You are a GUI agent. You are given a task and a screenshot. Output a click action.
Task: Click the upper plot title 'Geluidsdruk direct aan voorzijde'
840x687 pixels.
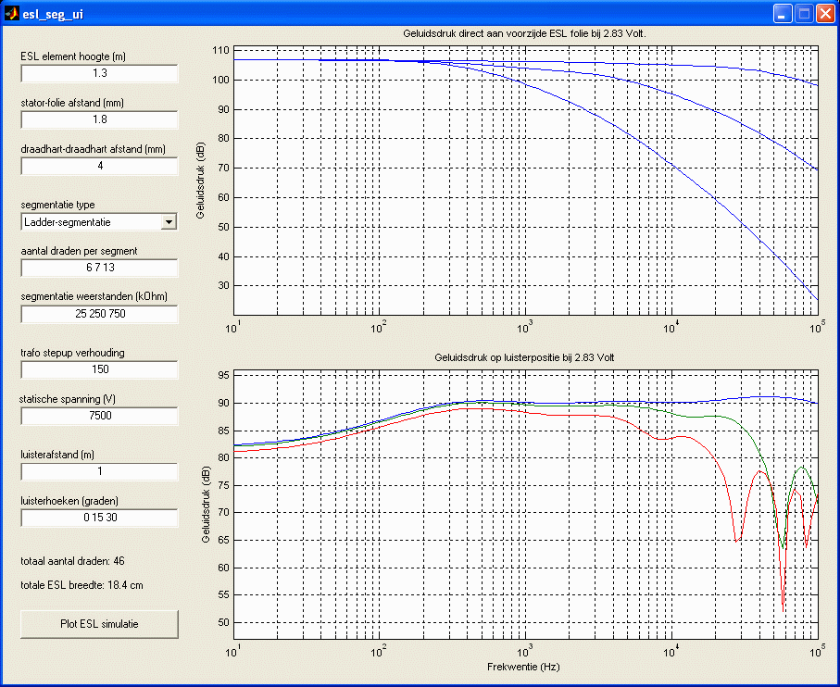pyautogui.click(x=524, y=33)
